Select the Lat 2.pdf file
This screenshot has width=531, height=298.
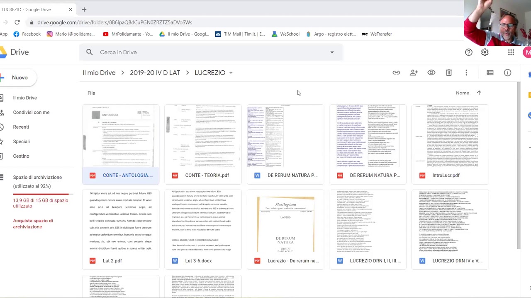(120, 230)
